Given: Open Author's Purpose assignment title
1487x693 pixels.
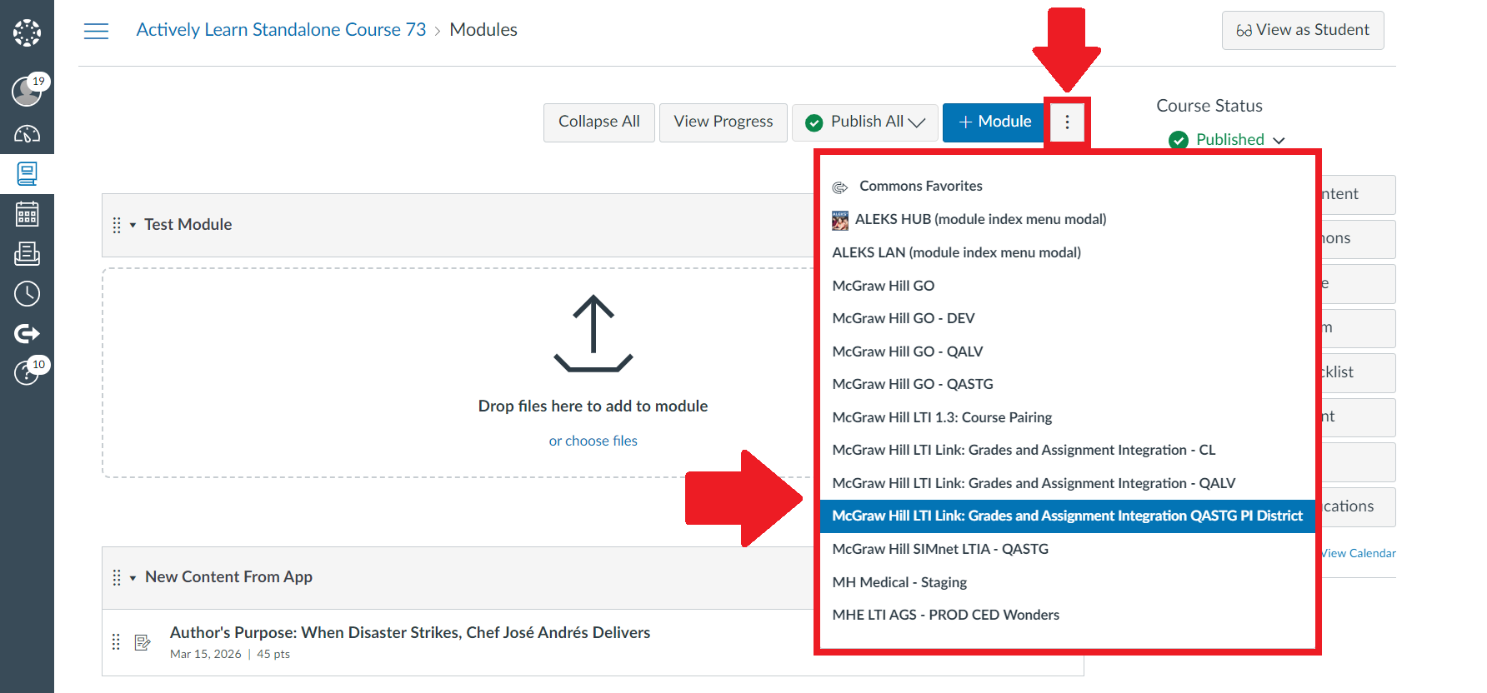Looking at the screenshot, I should [410, 633].
